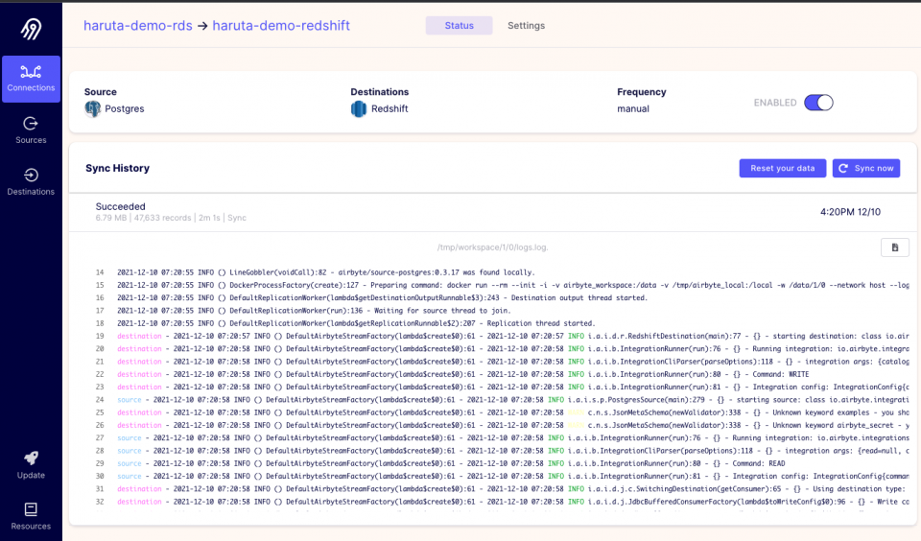The image size is (921, 541).
Task: Click the Postgres source name
Action: coord(125,108)
